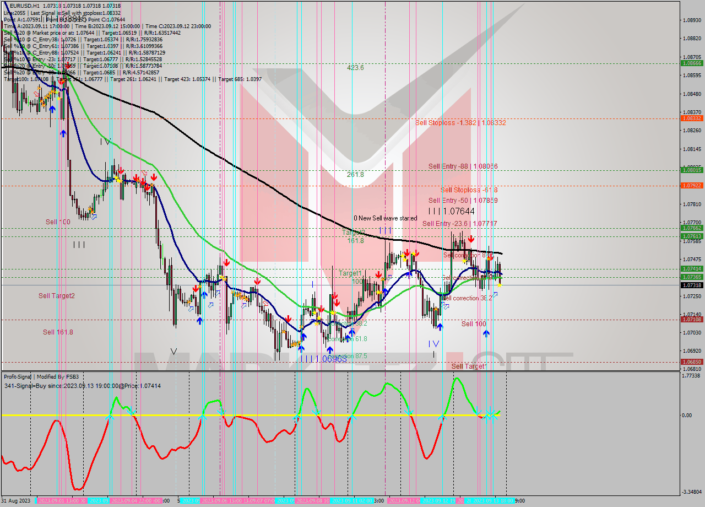705x507 pixels.
Task: Click the -3.34804 indicator scale value
Action: (x=692, y=492)
